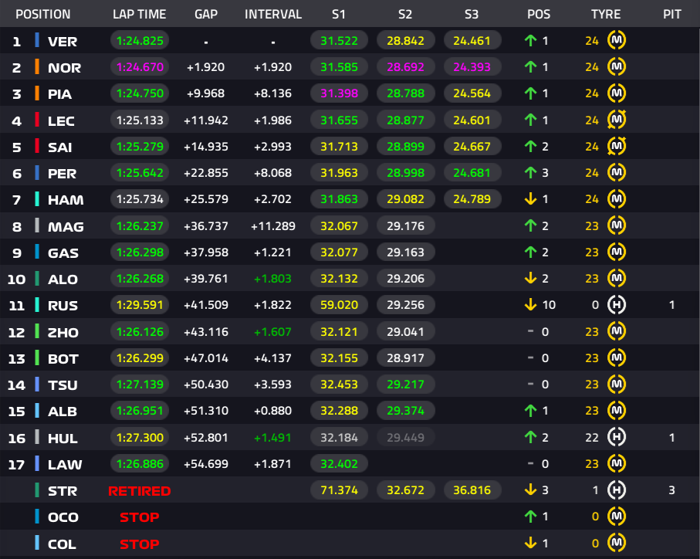Click NOR's purple lap time 1:24.670
Viewport: 700px width, 559px height.
(x=140, y=67)
